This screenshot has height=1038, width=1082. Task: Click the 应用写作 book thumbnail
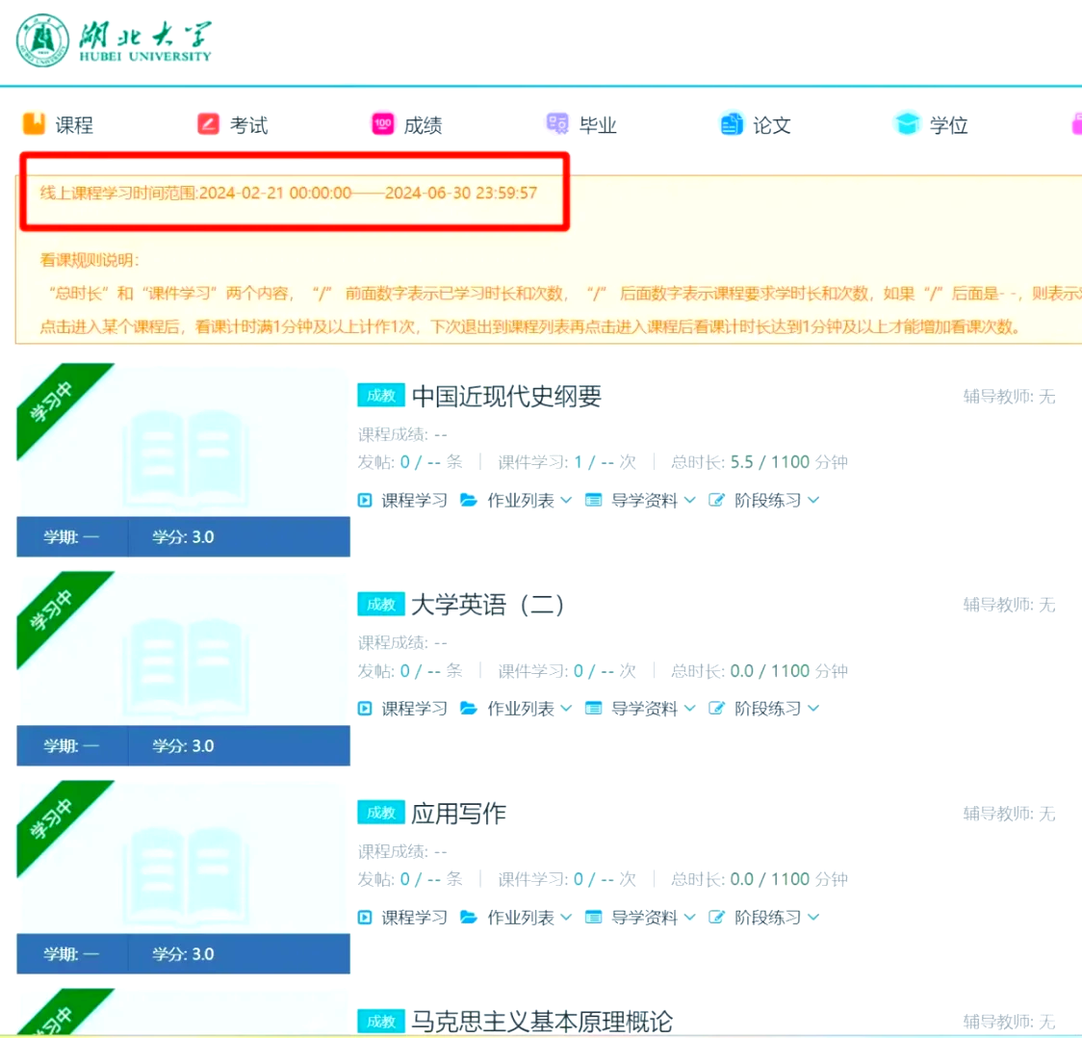point(185,876)
